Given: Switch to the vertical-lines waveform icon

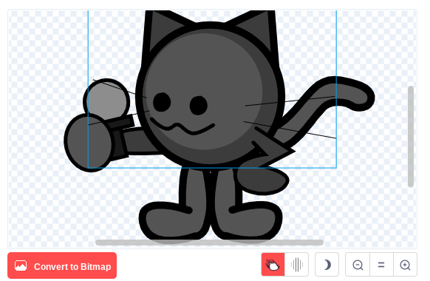Looking at the screenshot, I should [297, 265].
